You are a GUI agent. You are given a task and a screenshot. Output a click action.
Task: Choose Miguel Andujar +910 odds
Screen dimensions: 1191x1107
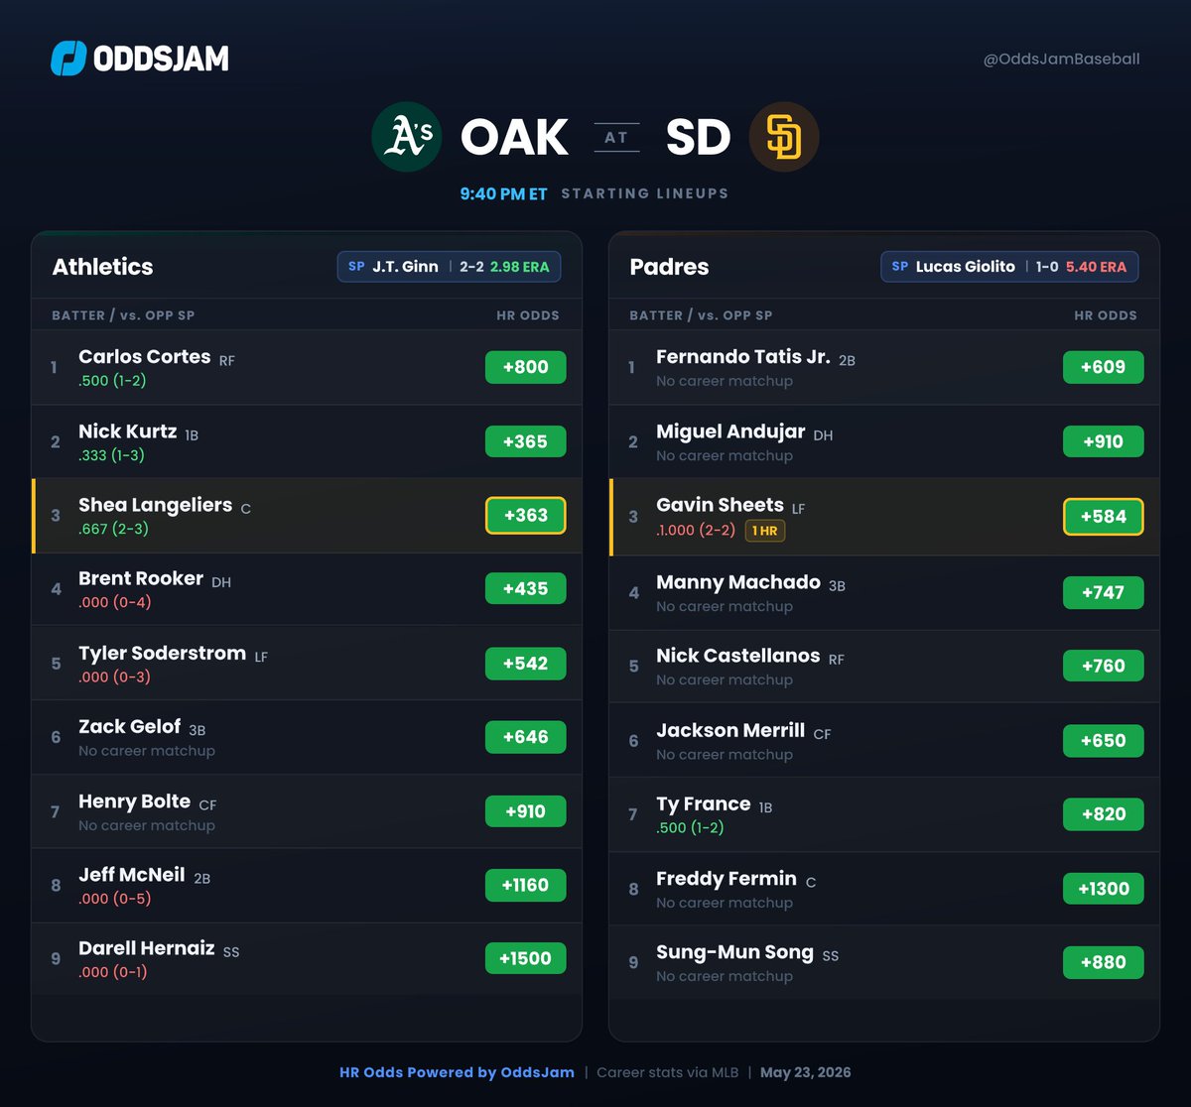pyautogui.click(x=1103, y=441)
